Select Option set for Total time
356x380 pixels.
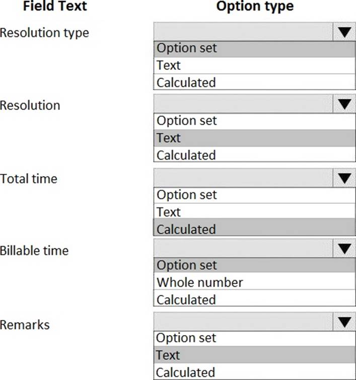pyautogui.click(x=255, y=195)
